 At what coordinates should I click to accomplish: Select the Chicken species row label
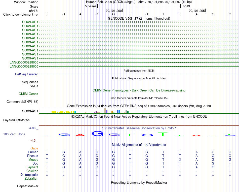click(32, 171)
